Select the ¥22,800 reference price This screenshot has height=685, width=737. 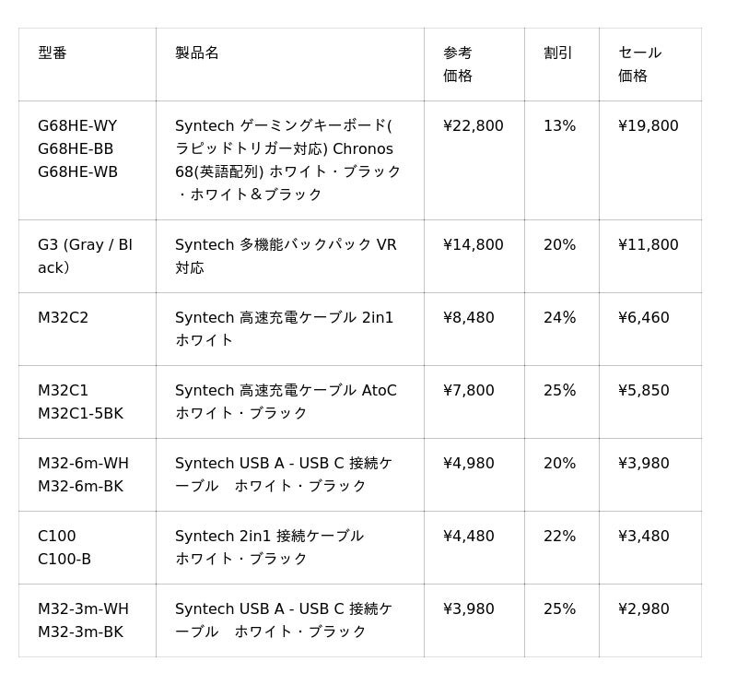click(474, 126)
